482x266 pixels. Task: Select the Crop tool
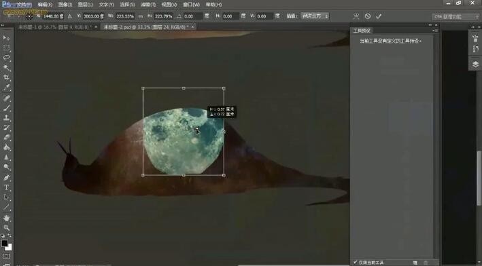point(6,77)
